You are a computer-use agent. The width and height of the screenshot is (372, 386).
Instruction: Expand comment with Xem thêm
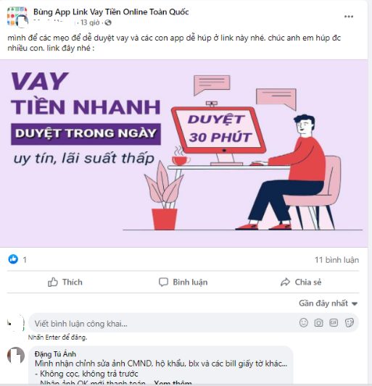click(173, 383)
